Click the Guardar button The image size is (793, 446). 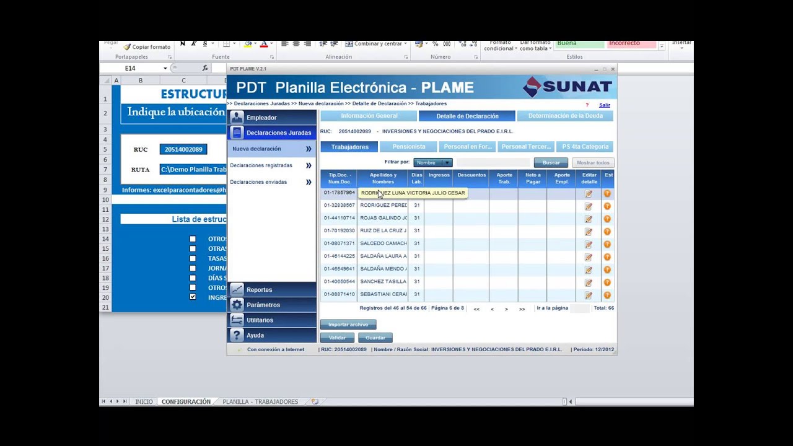(x=375, y=338)
